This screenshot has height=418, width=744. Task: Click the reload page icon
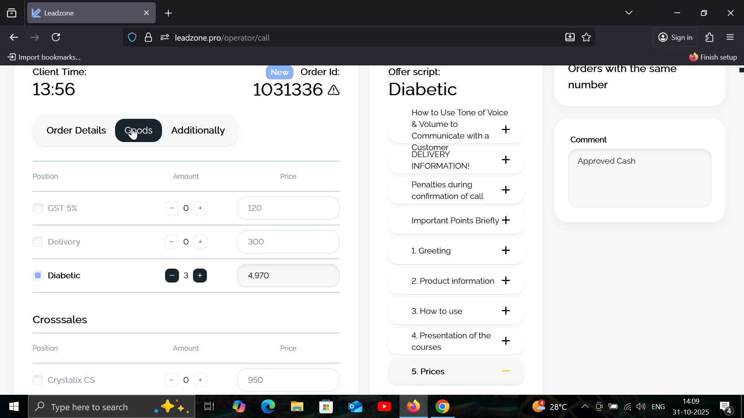(56, 38)
